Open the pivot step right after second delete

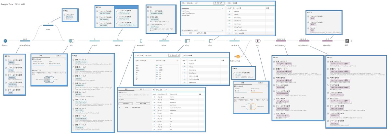(187, 41)
